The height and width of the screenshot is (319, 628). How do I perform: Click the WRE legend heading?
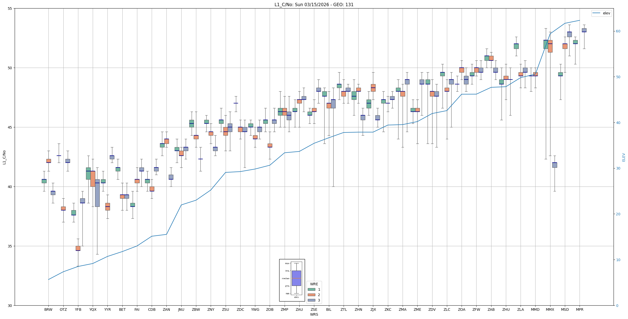pos(314,284)
